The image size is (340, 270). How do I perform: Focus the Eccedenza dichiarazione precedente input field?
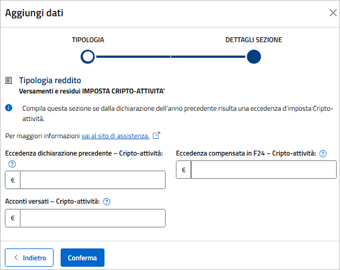tap(93, 180)
